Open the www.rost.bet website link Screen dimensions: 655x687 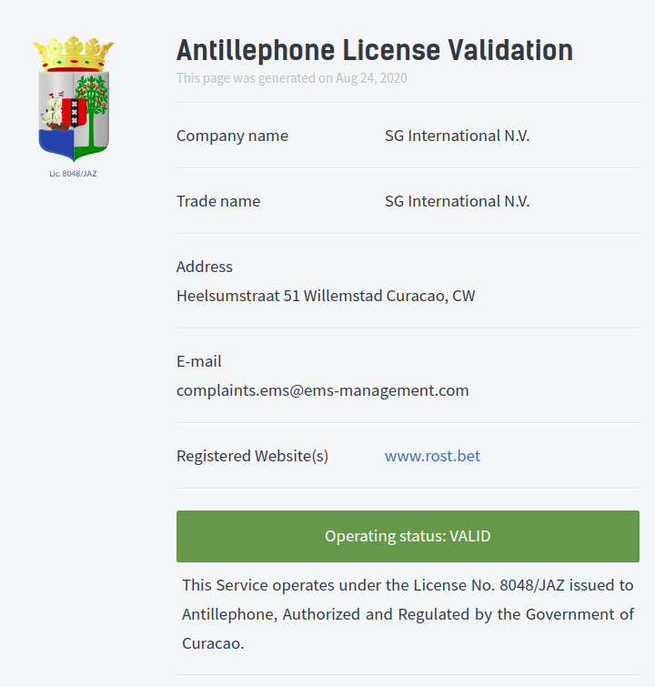(x=432, y=456)
